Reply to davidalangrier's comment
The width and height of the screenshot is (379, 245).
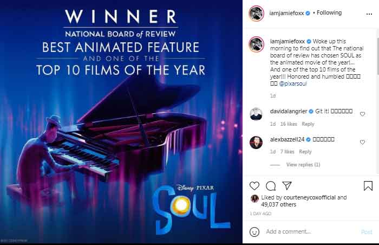(x=308, y=124)
